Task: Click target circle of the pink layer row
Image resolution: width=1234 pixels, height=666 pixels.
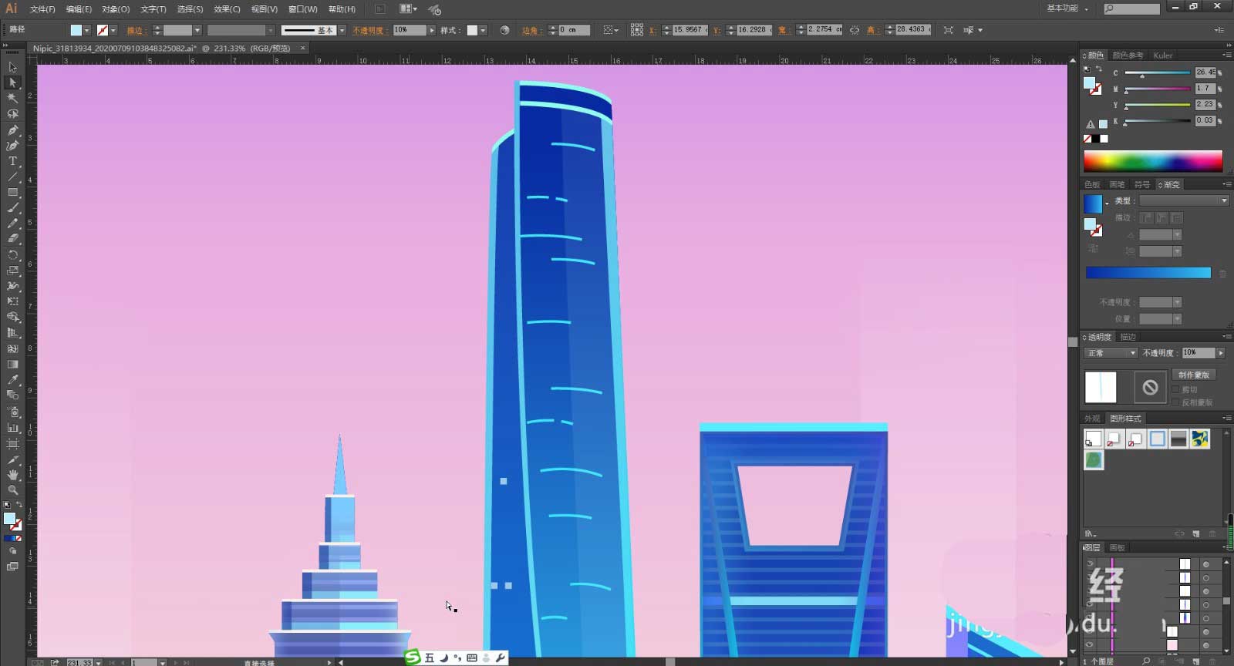Action: [1205, 645]
